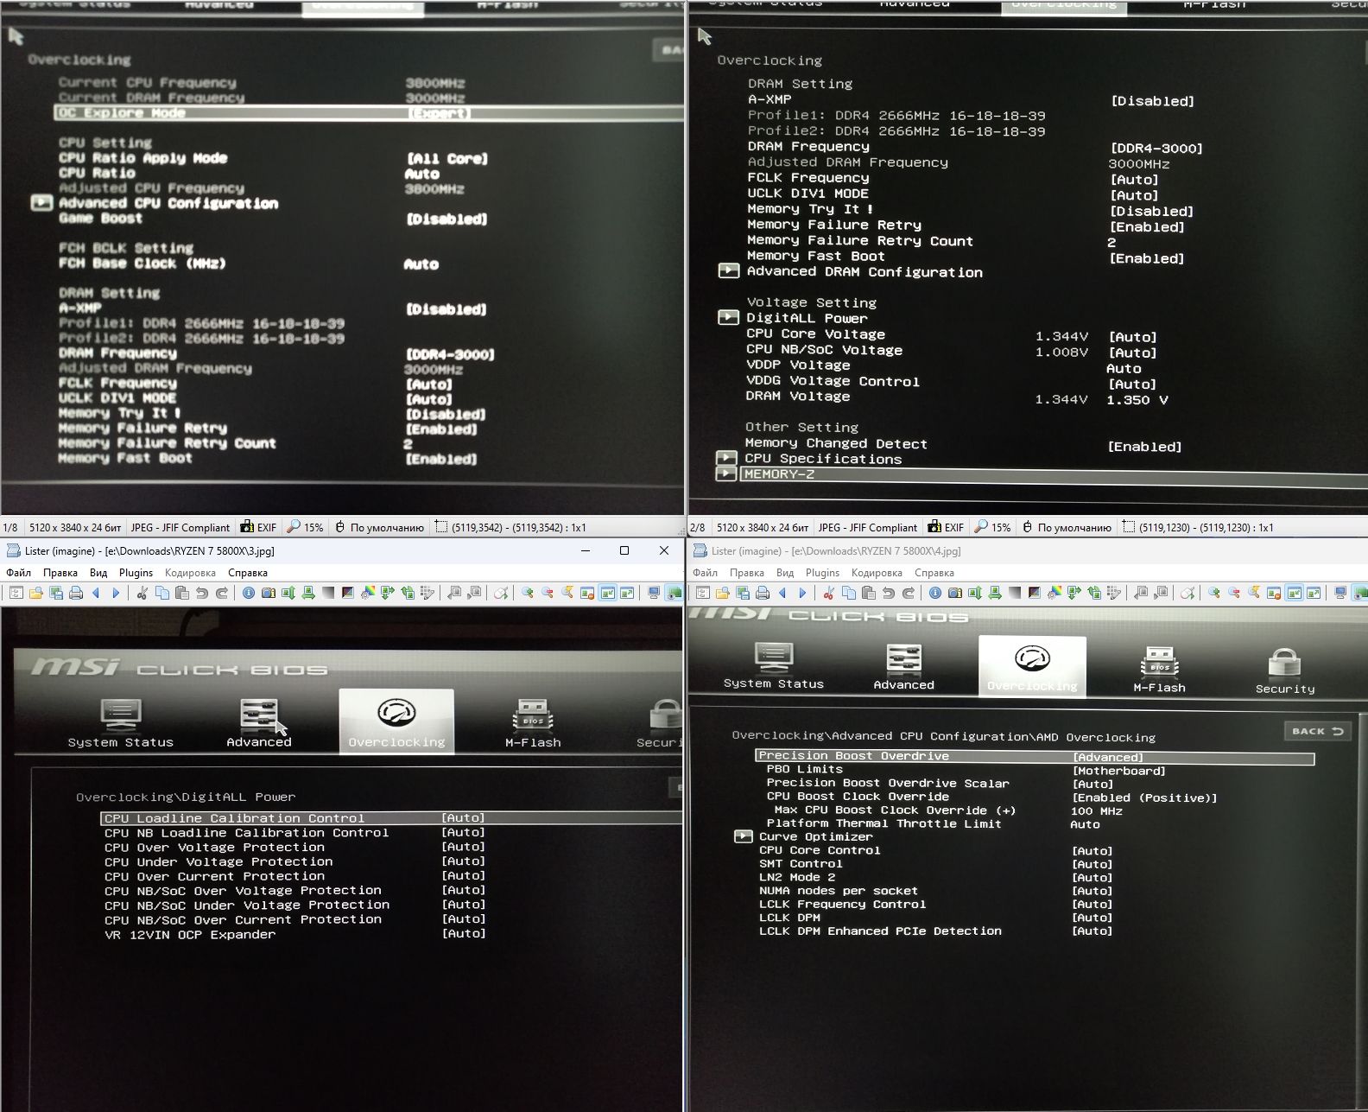The height and width of the screenshot is (1112, 1368).
Task: Click the scissors cut icon in the 3.jpg window
Action: pyautogui.click(x=142, y=593)
